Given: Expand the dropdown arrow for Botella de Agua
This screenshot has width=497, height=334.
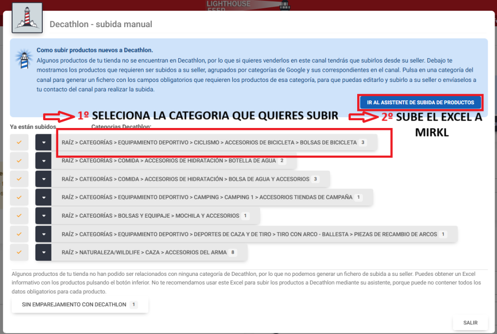Looking at the screenshot, I should pos(43,161).
